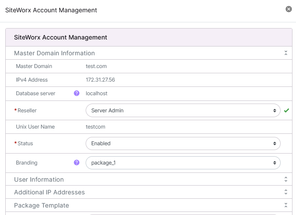Collapse Package Template using its arrow icon
The width and height of the screenshot is (296, 215).
point(285,205)
